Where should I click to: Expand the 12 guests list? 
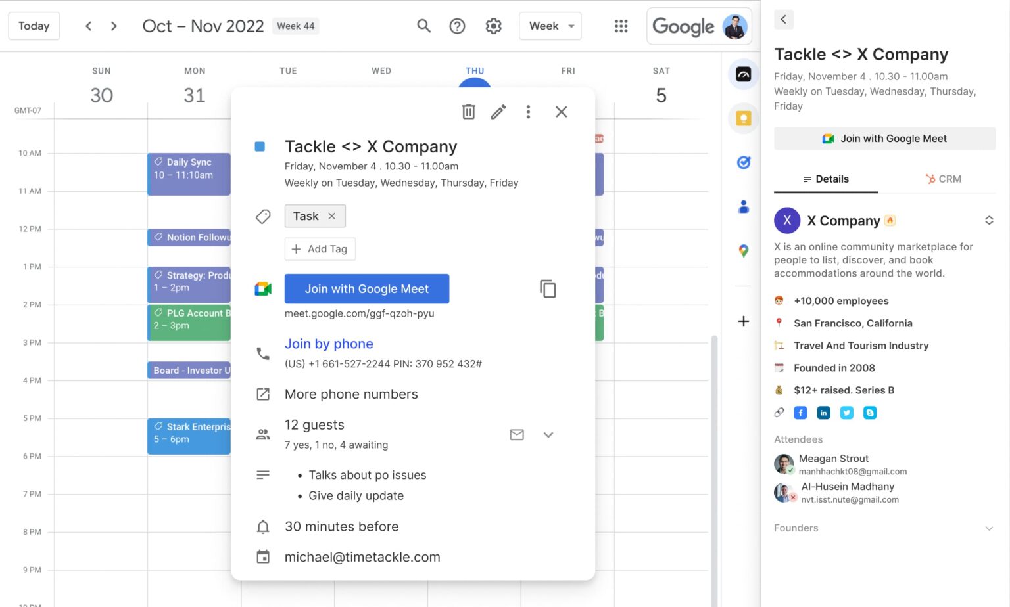click(548, 435)
